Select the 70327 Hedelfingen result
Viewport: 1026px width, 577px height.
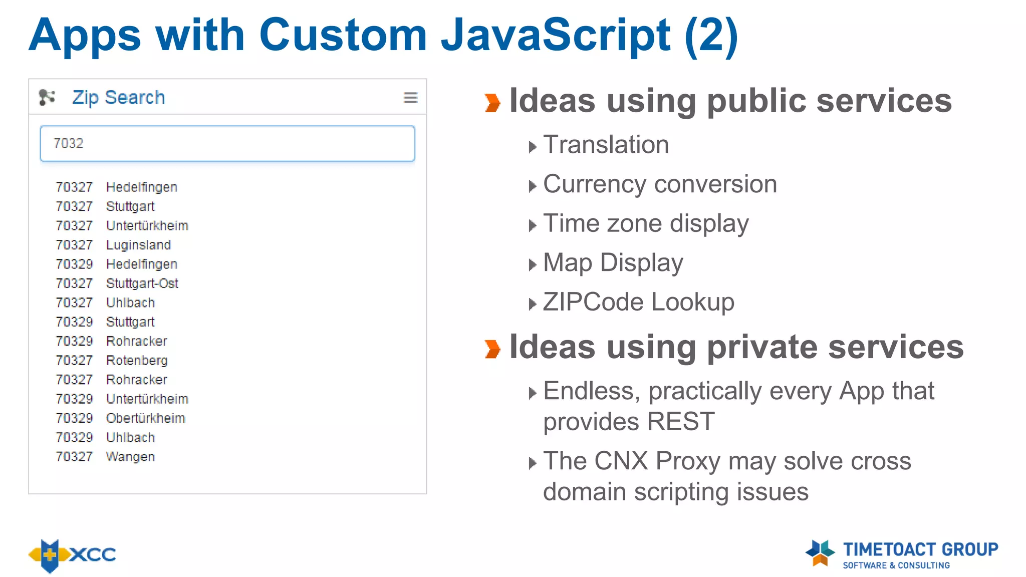[116, 187]
